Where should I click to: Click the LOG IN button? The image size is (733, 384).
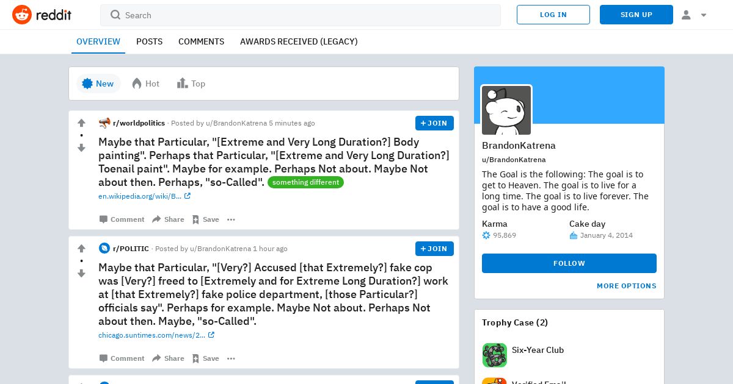pos(553,15)
